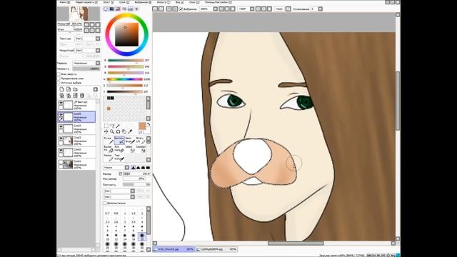The height and width of the screenshot is (257, 457).
Task: Show the color wheel panel
Action: tap(106, 9)
